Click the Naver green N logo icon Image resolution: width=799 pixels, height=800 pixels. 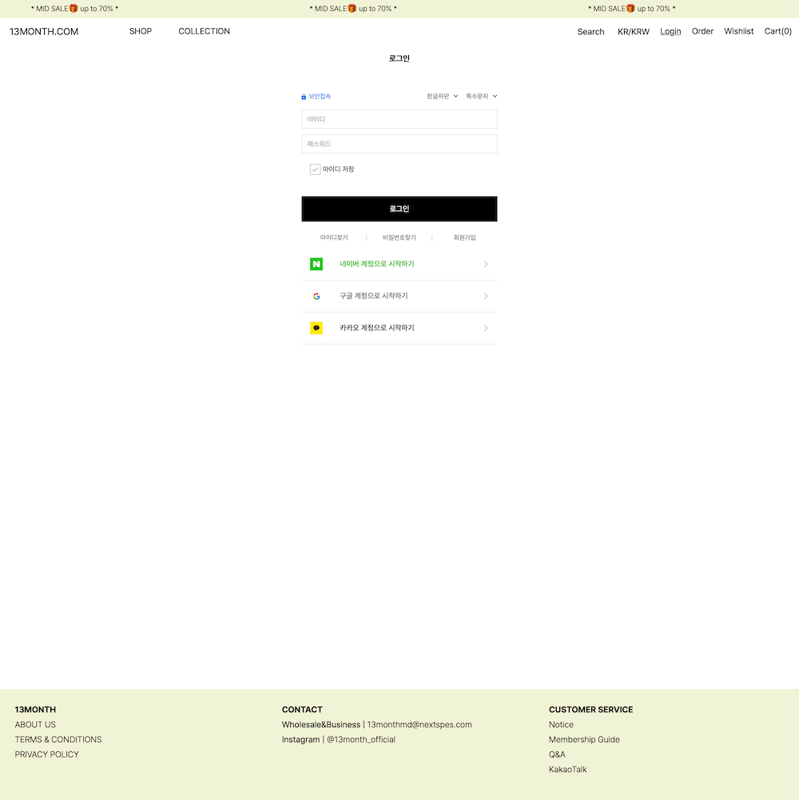coord(316,264)
